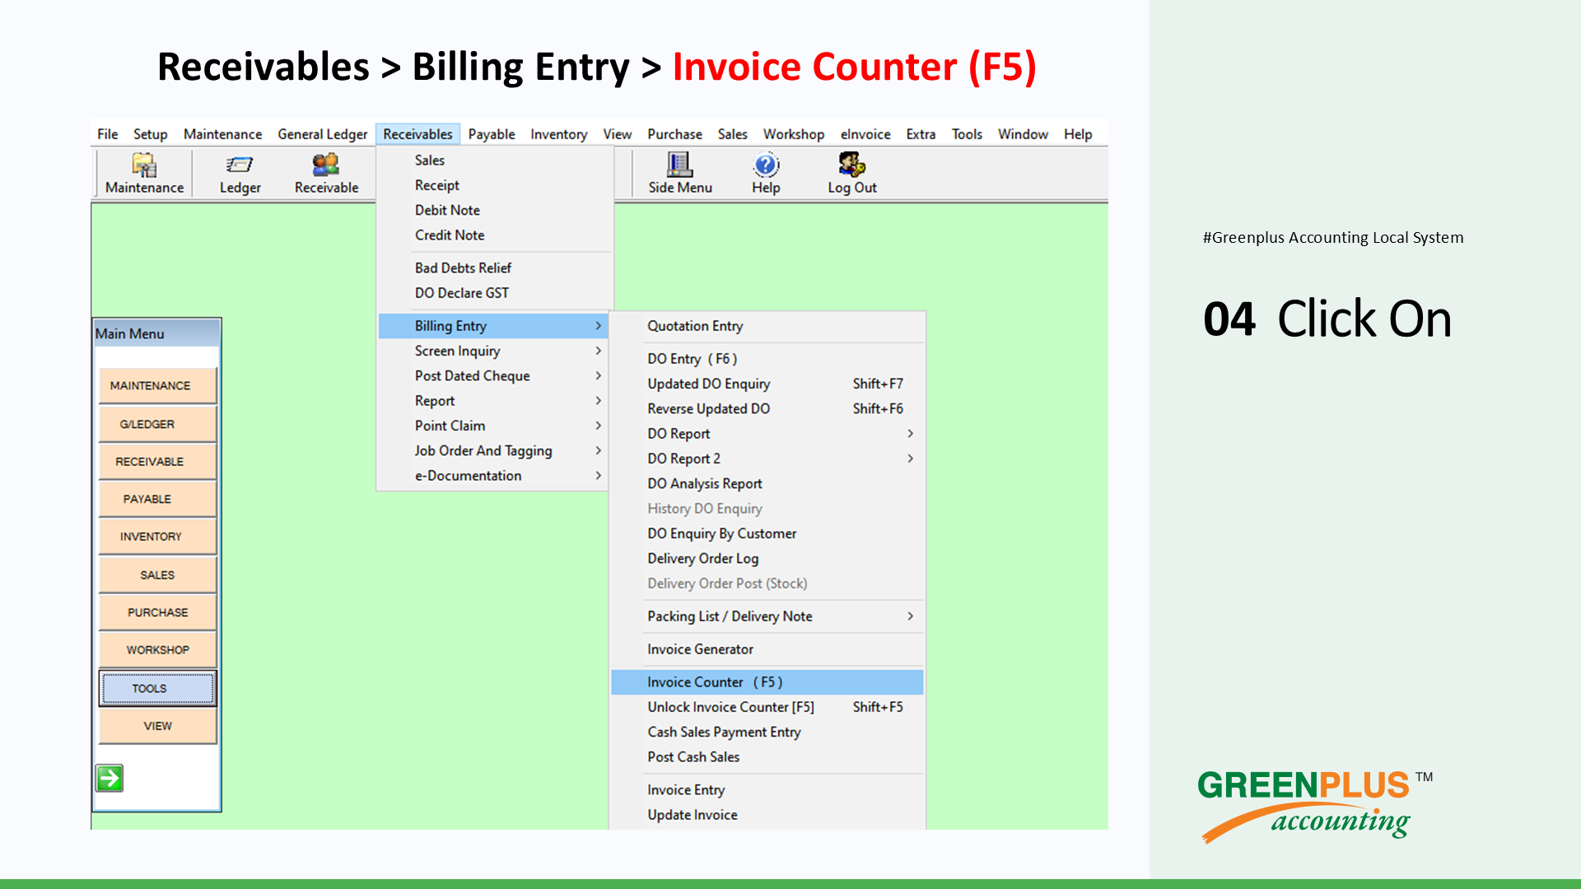This screenshot has width=1581, height=889.
Task: Select Cash Sales Payment Entry
Action: point(767,733)
